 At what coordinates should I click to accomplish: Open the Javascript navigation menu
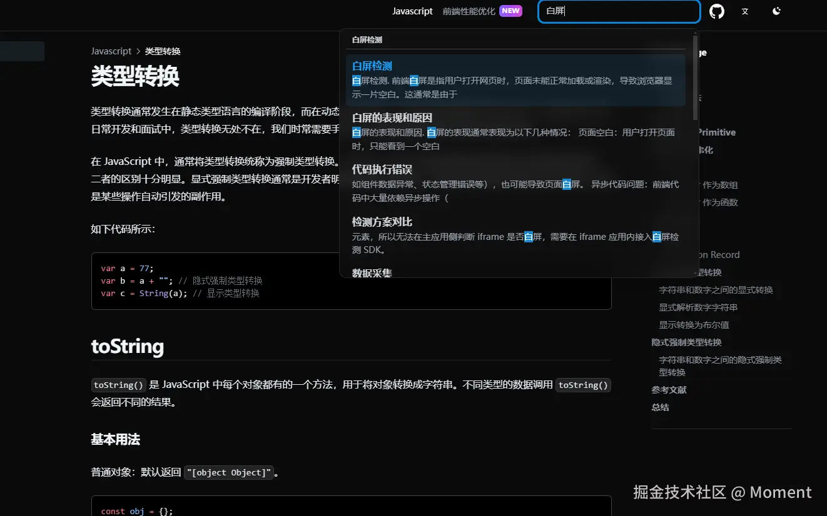[x=412, y=11]
